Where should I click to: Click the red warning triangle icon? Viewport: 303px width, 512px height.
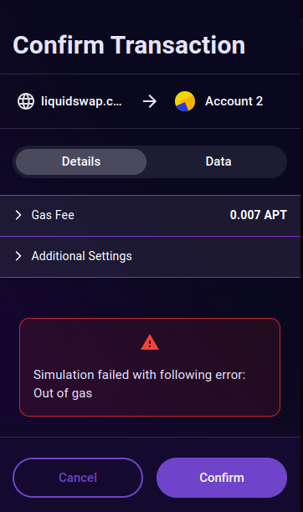click(150, 342)
